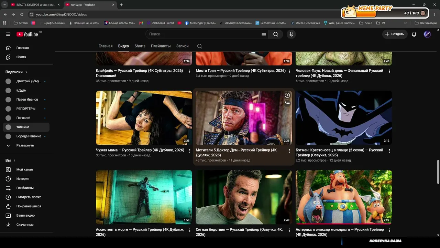
Task: Open the new 2 bookmarks folder
Action: click(x=365, y=23)
